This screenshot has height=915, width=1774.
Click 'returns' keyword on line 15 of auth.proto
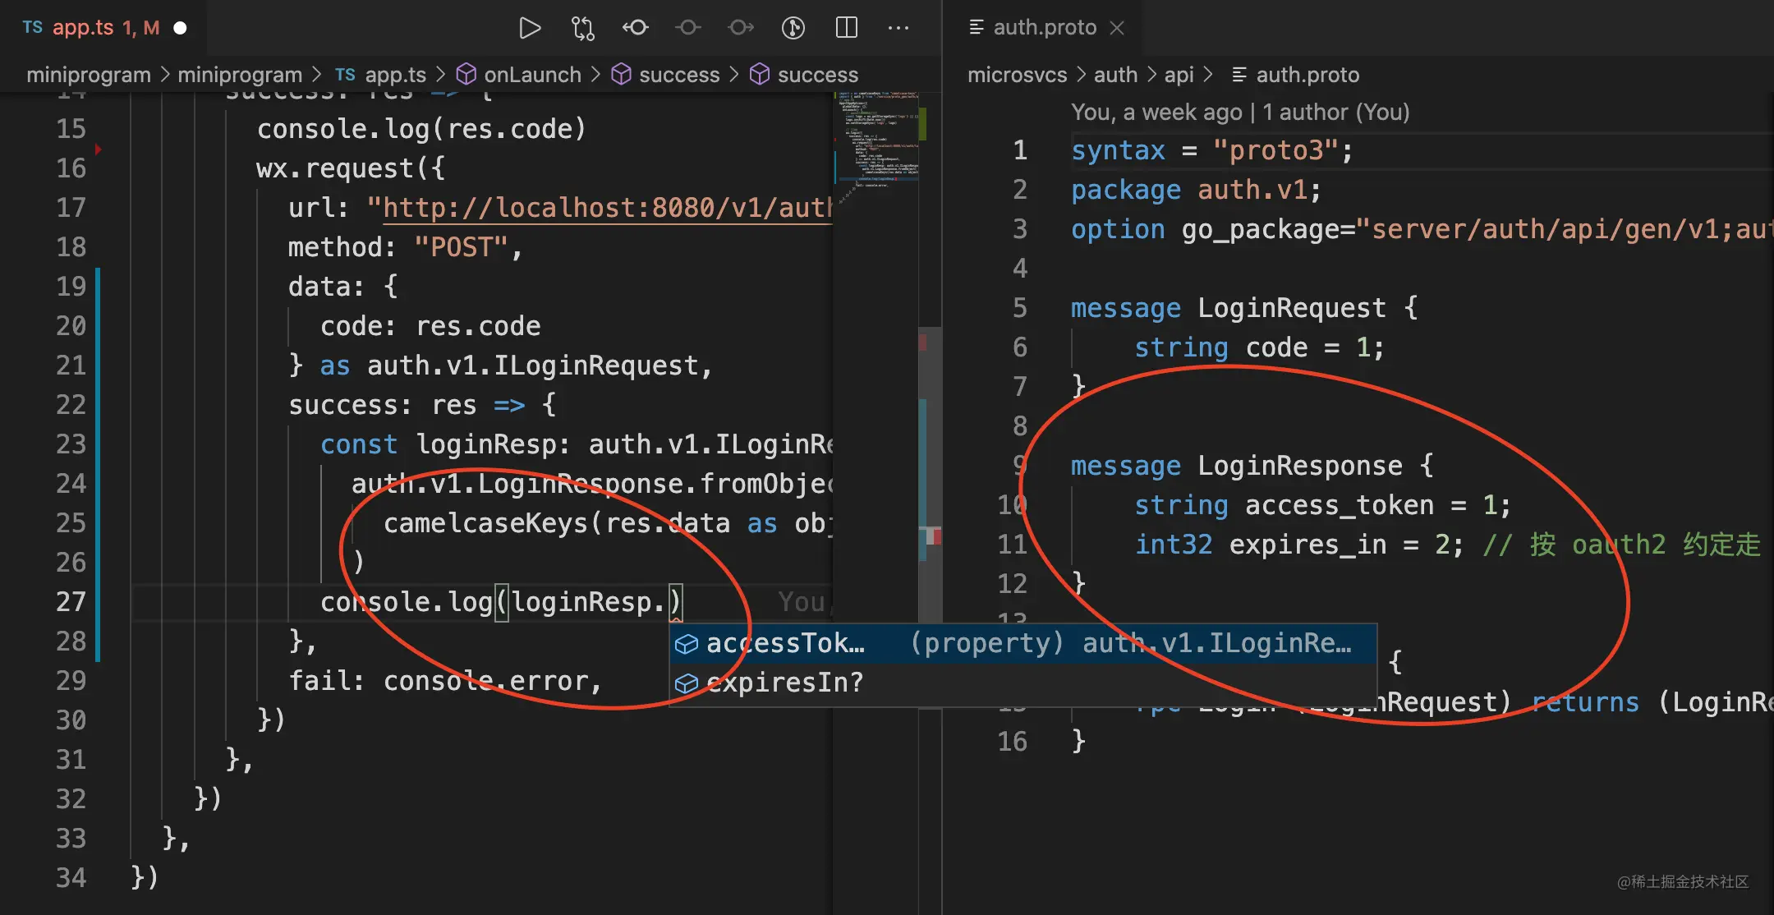[1585, 702]
